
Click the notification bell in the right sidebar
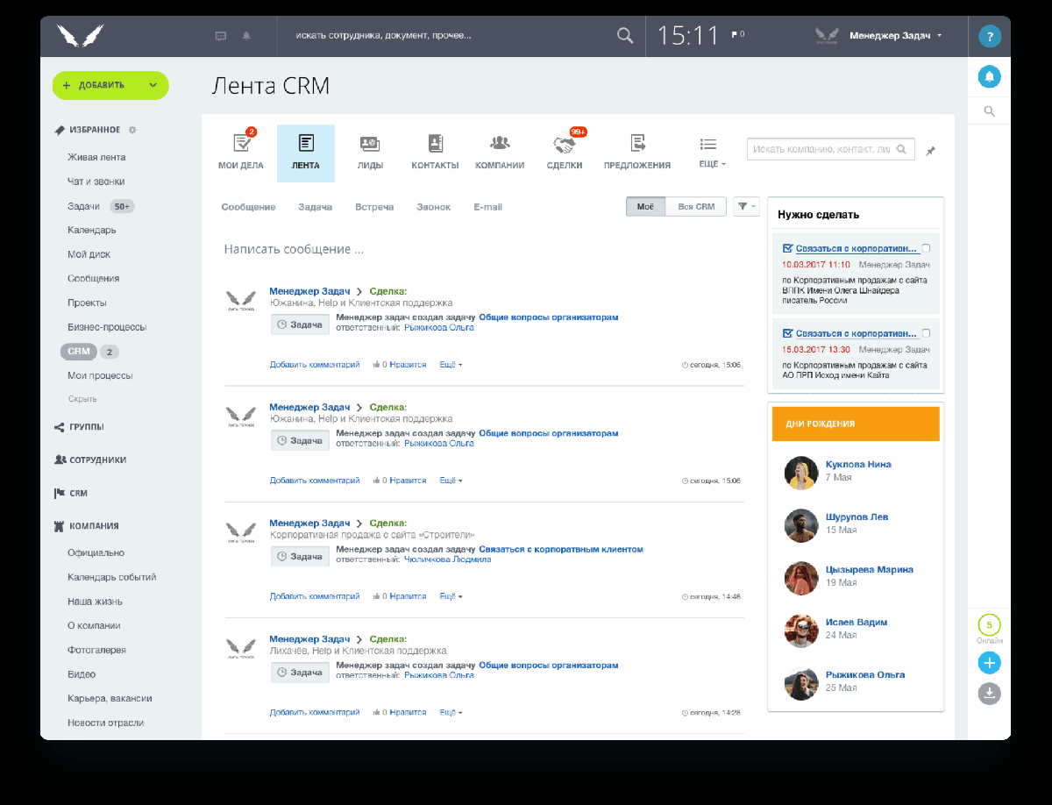tap(989, 76)
